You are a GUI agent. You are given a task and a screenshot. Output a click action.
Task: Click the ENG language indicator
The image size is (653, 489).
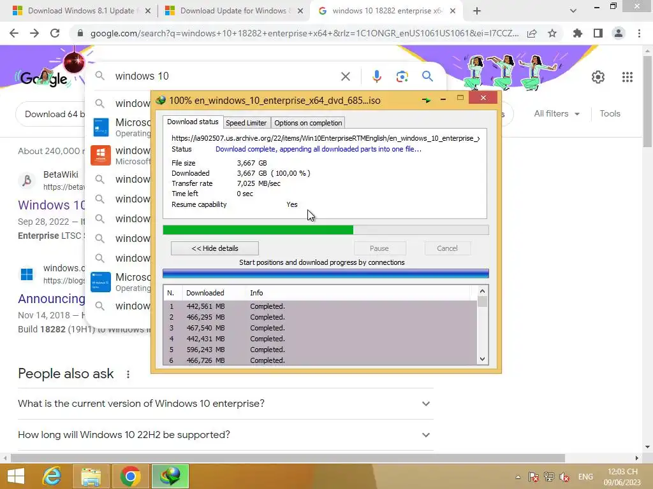tap(585, 477)
